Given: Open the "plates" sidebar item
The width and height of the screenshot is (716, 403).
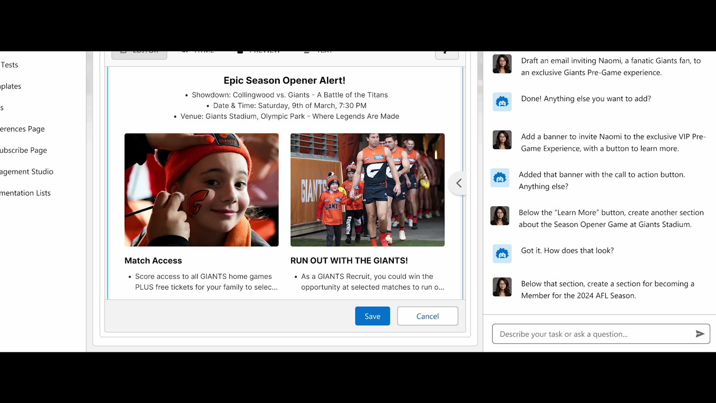Looking at the screenshot, I should 11,86.
